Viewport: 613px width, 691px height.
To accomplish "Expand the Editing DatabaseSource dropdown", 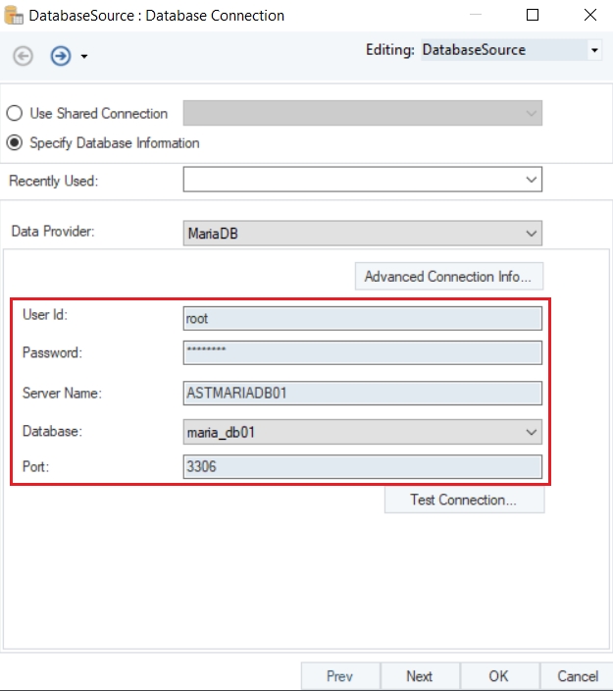I will click(594, 50).
